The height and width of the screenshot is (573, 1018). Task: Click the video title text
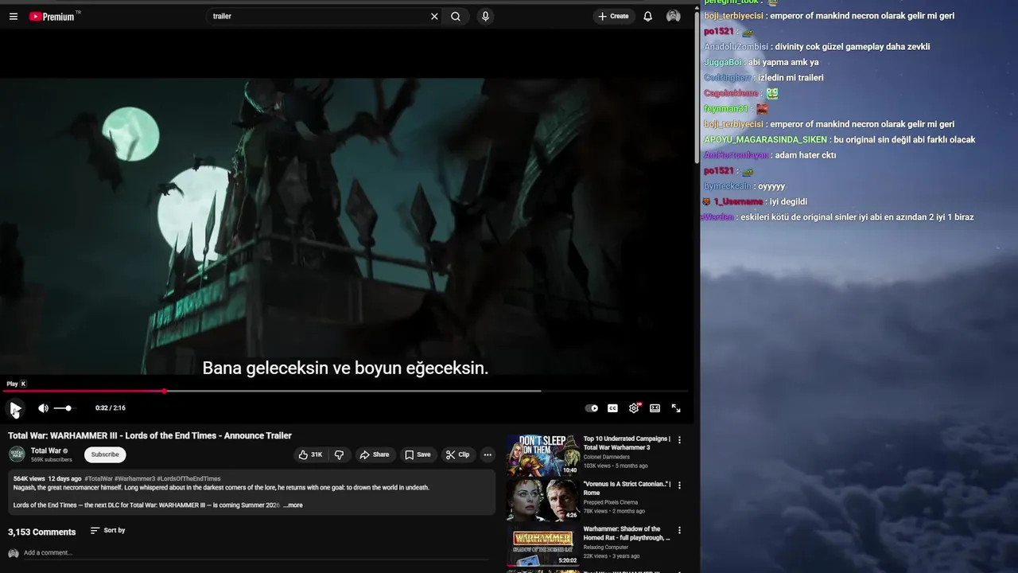150,435
